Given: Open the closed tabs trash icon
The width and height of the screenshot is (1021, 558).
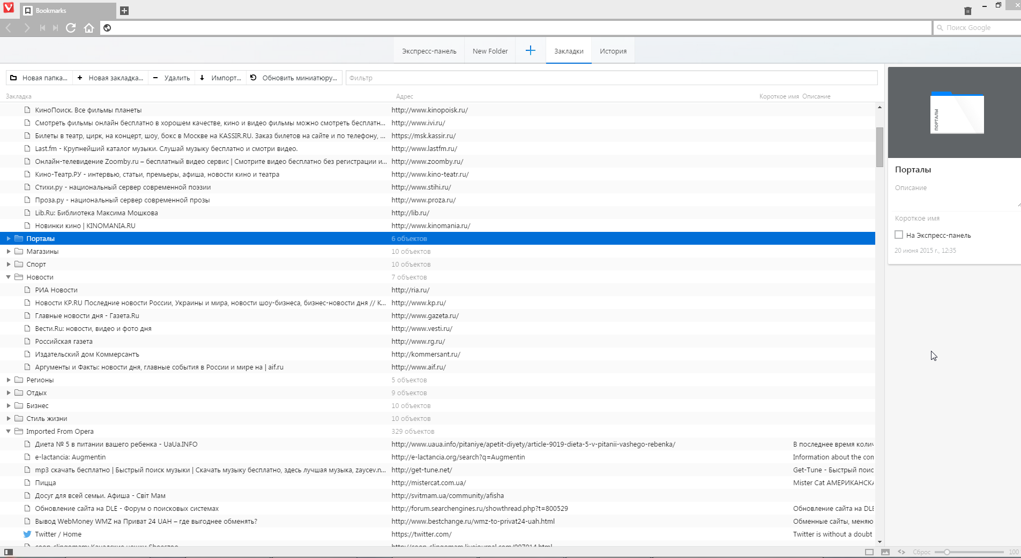Looking at the screenshot, I should 967,11.
